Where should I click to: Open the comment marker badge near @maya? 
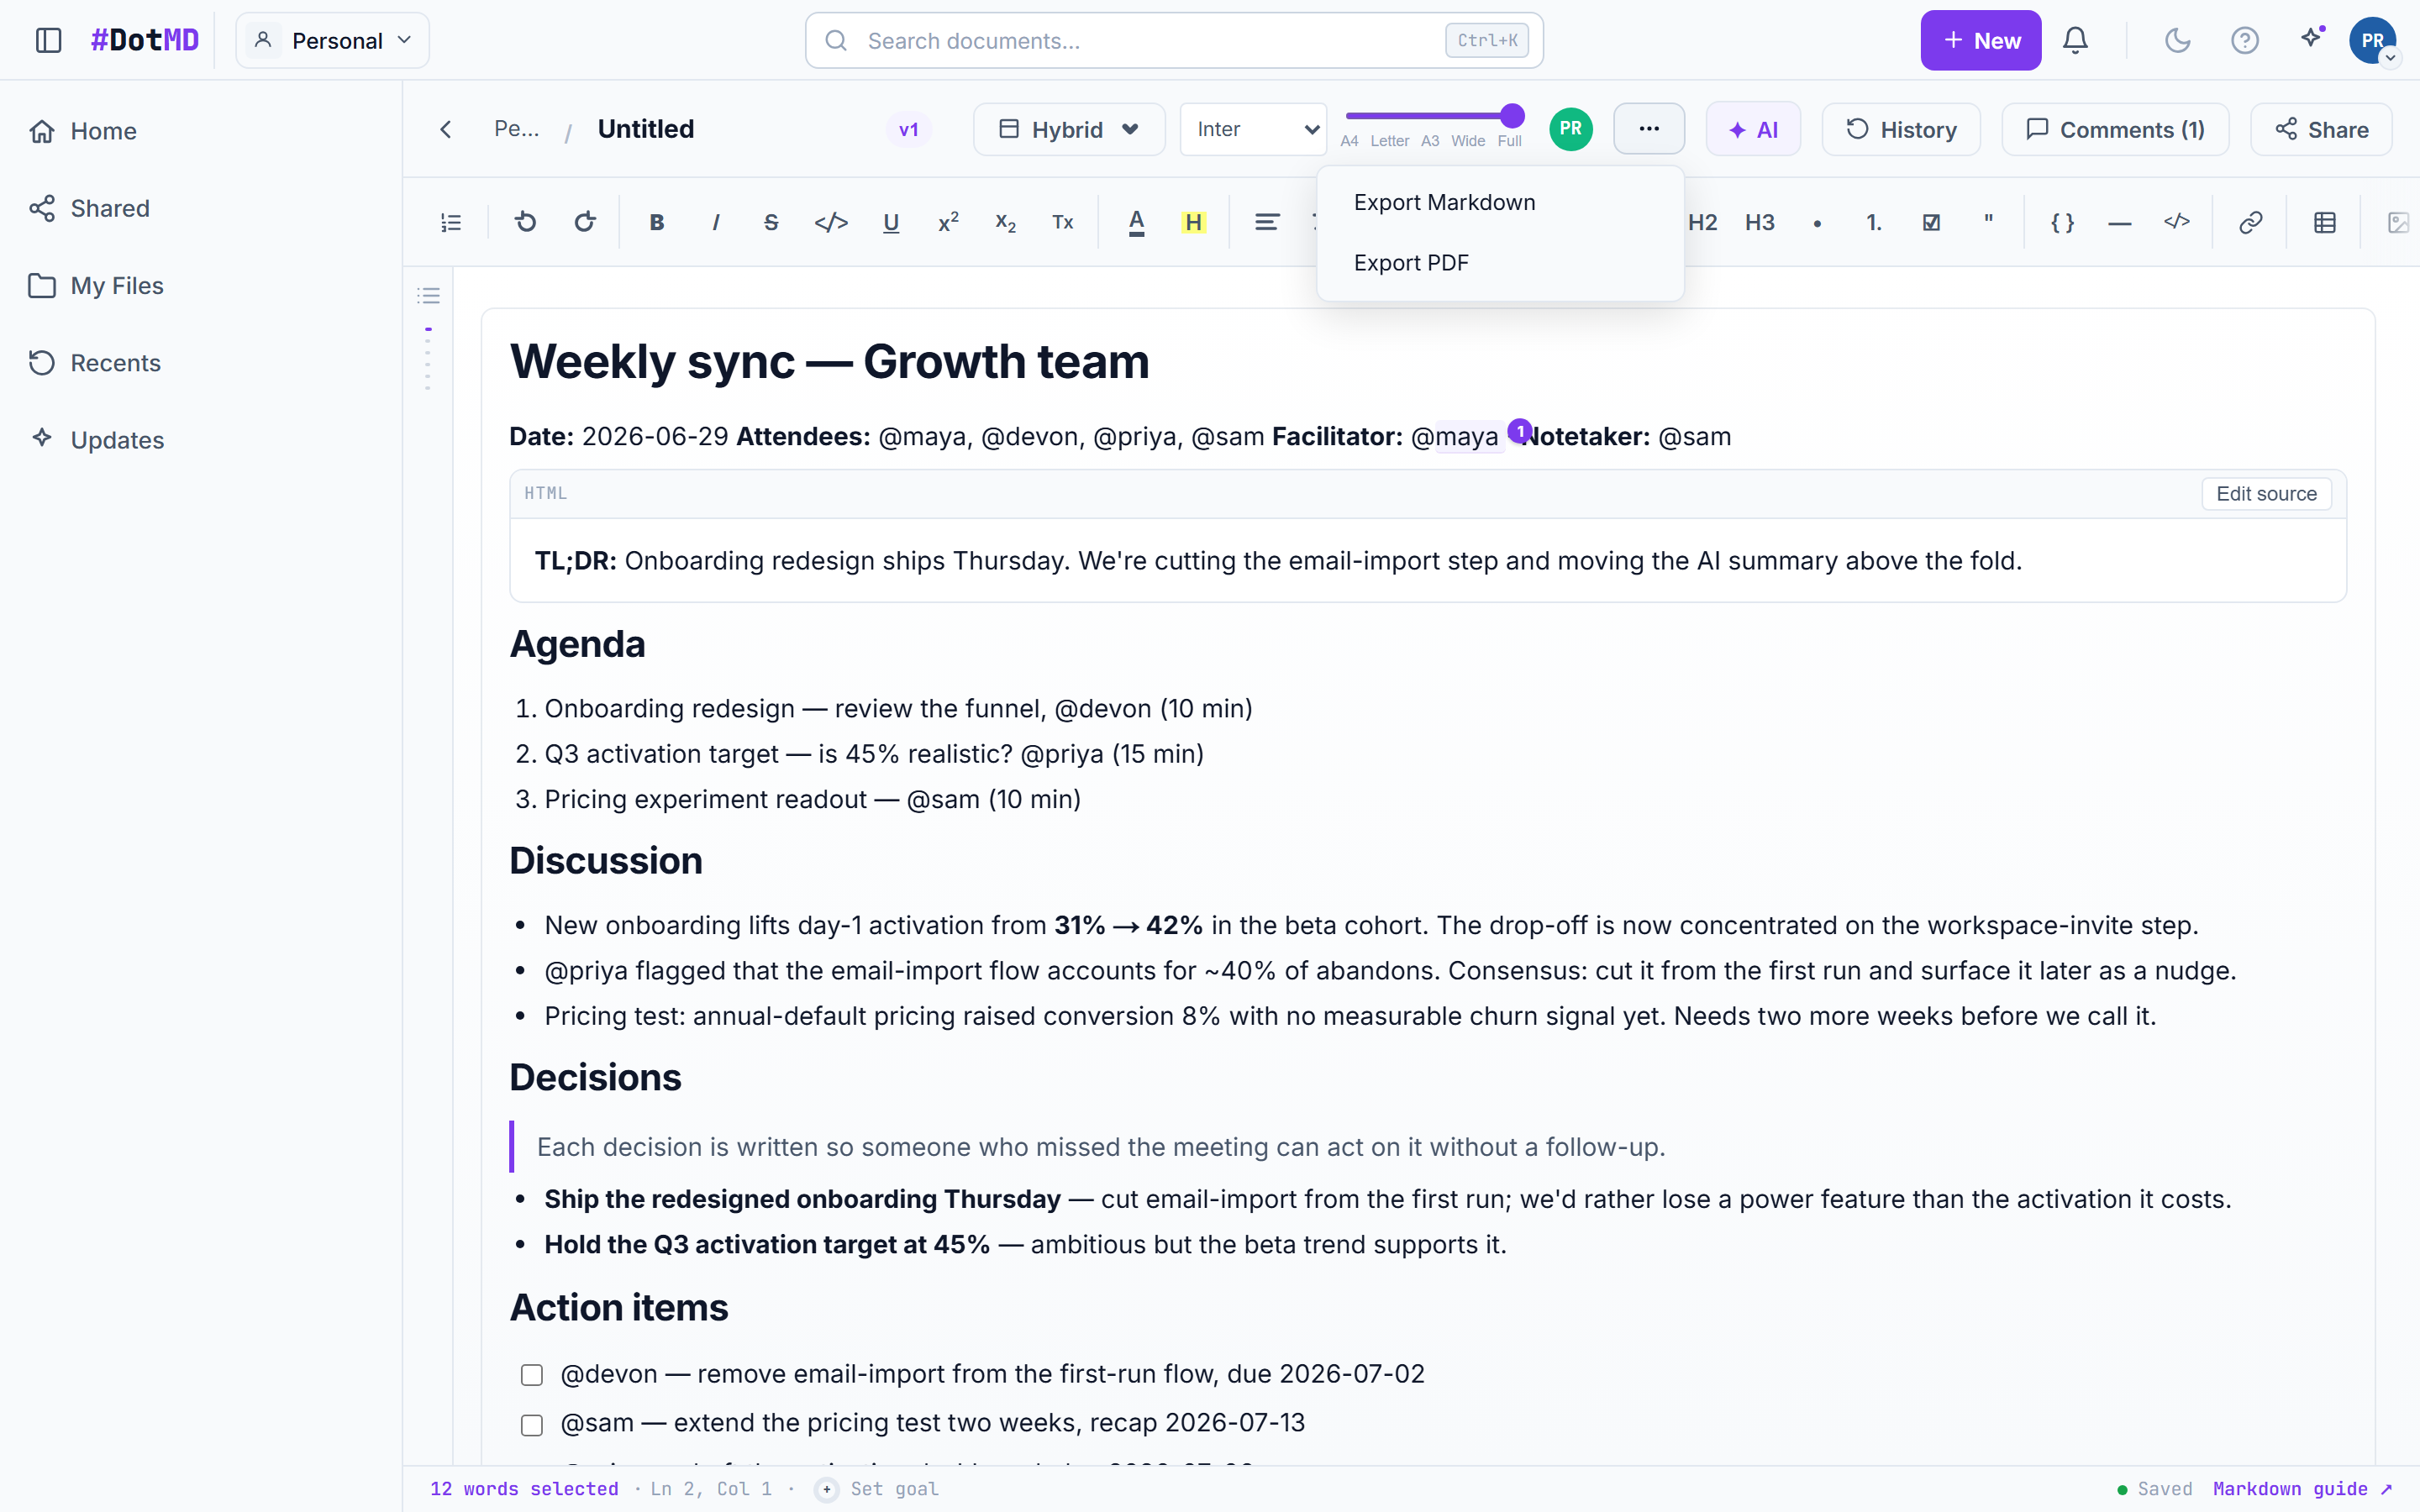click(x=1520, y=431)
